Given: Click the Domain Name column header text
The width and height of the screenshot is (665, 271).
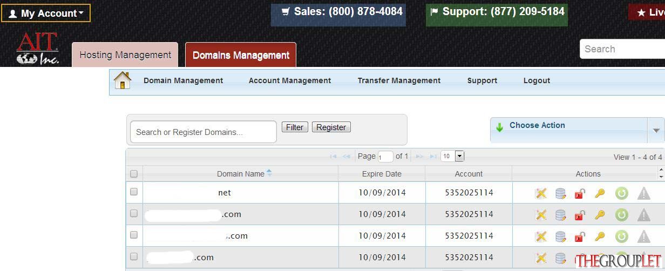Looking at the screenshot, I should [241, 174].
